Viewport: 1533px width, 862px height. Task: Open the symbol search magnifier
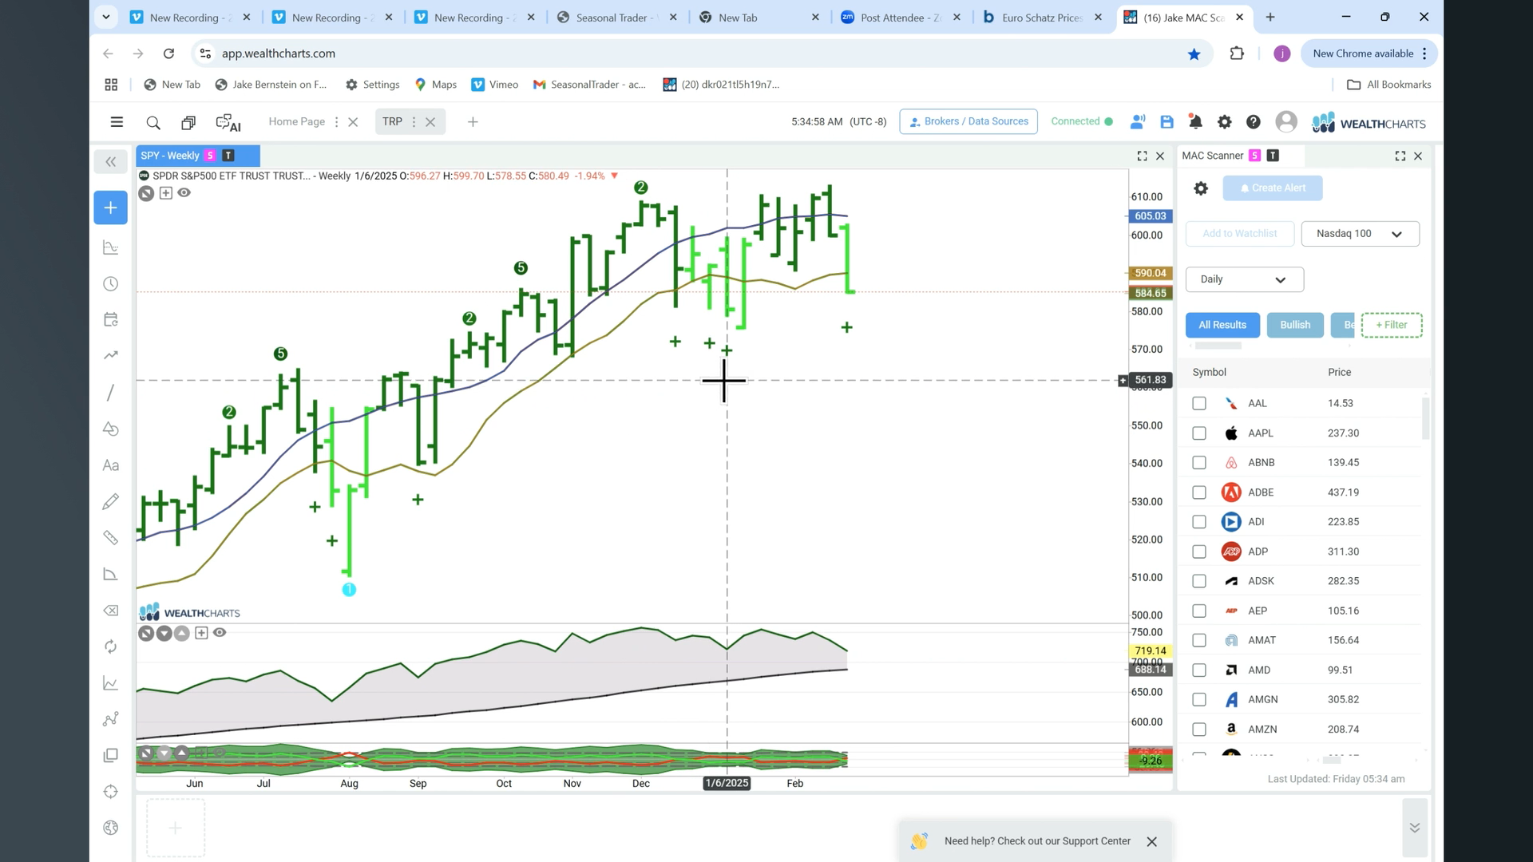pos(153,122)
